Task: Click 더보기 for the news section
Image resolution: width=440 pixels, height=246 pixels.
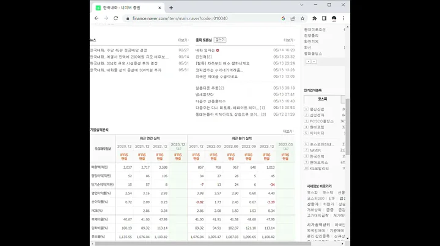Action: pos(183,40)
